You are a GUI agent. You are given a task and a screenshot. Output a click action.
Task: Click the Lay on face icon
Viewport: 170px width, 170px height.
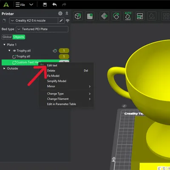pos(152,16)
